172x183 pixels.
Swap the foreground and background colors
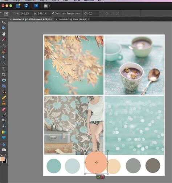[5, 155]
